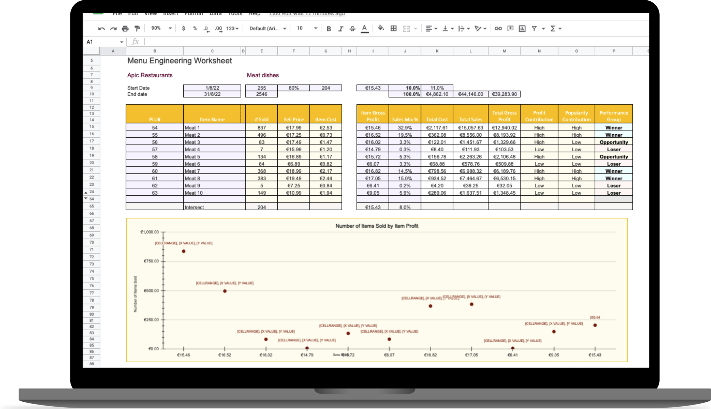The height and width of the screenshot is (409, 711).
Task: Collapse row group arrow at row 24
Action: (86, 192)
